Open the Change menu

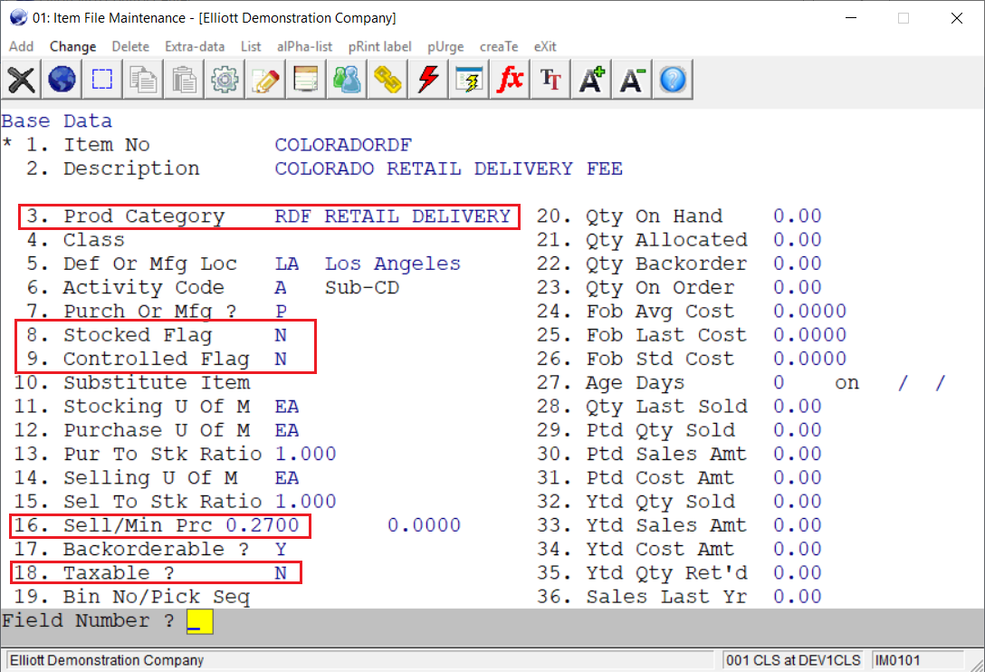coord(72,46)
